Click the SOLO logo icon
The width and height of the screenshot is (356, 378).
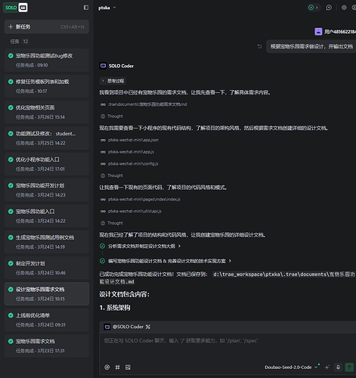(16, 8)
